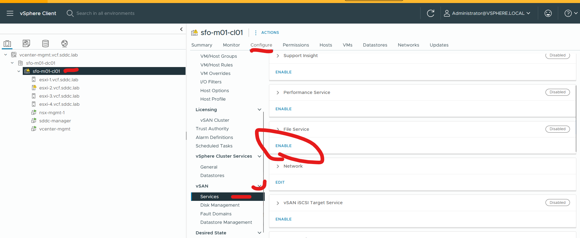The height and width of the screenshot is (238, 580).
Task: Open the cluster ACTIONS menu
Action: click(267, 33)
